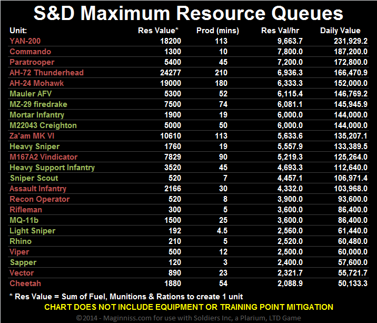Click Assault Infantry daily value 103,968.0
377x323 pixels.
[351, 189]
